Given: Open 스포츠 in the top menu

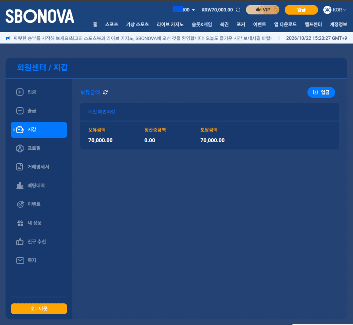Looking at the screenshot, I should pos(112,24).
